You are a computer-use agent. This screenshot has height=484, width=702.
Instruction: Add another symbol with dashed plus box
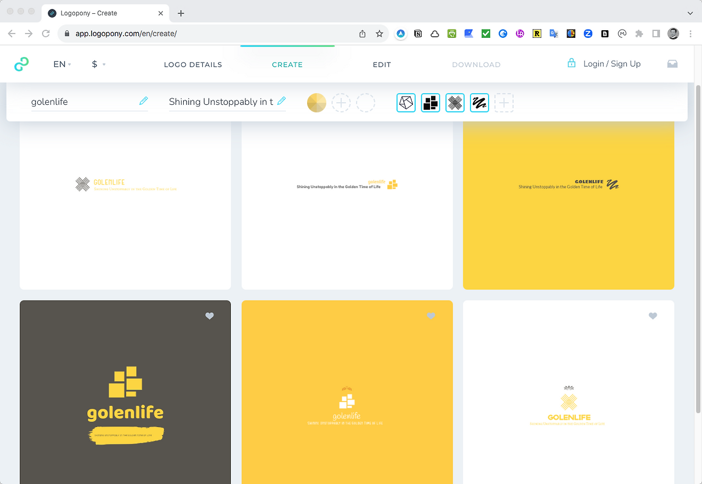(504, 103)
